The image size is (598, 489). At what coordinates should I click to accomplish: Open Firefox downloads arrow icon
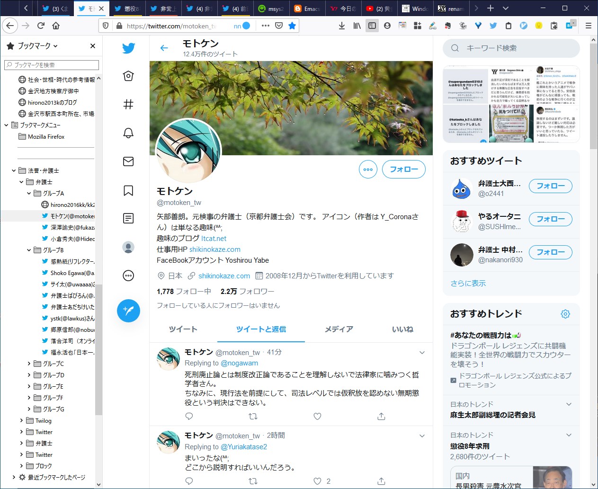coord(342,26)
